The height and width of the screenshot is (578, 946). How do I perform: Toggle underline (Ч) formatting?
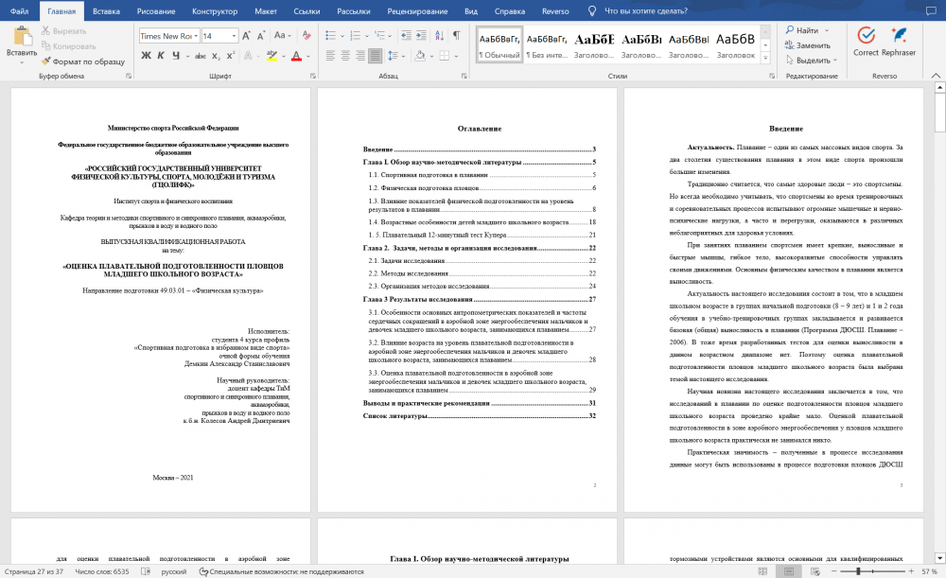pyautogui.click(x=176, y=56)
